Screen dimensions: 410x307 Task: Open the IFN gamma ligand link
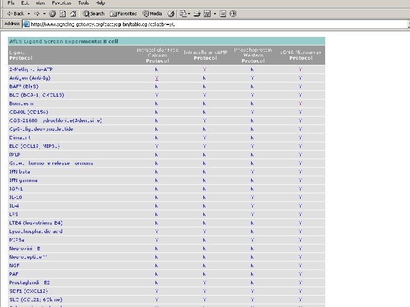23,180
